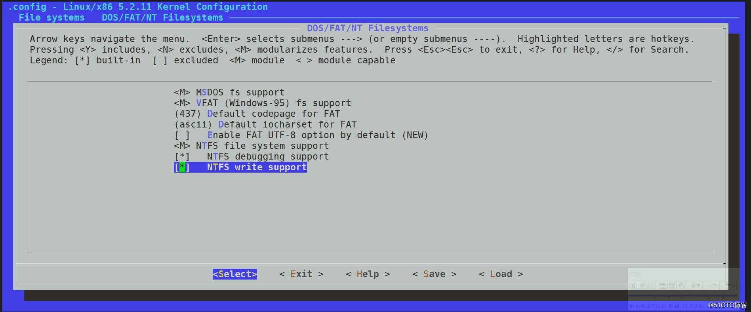Click the Exit button
This screenshot has height=312, width=751.
coord(301,274)
